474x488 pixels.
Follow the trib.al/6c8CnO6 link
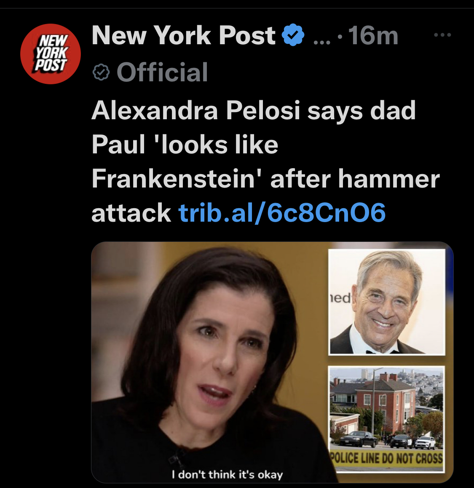coord(282,213)
